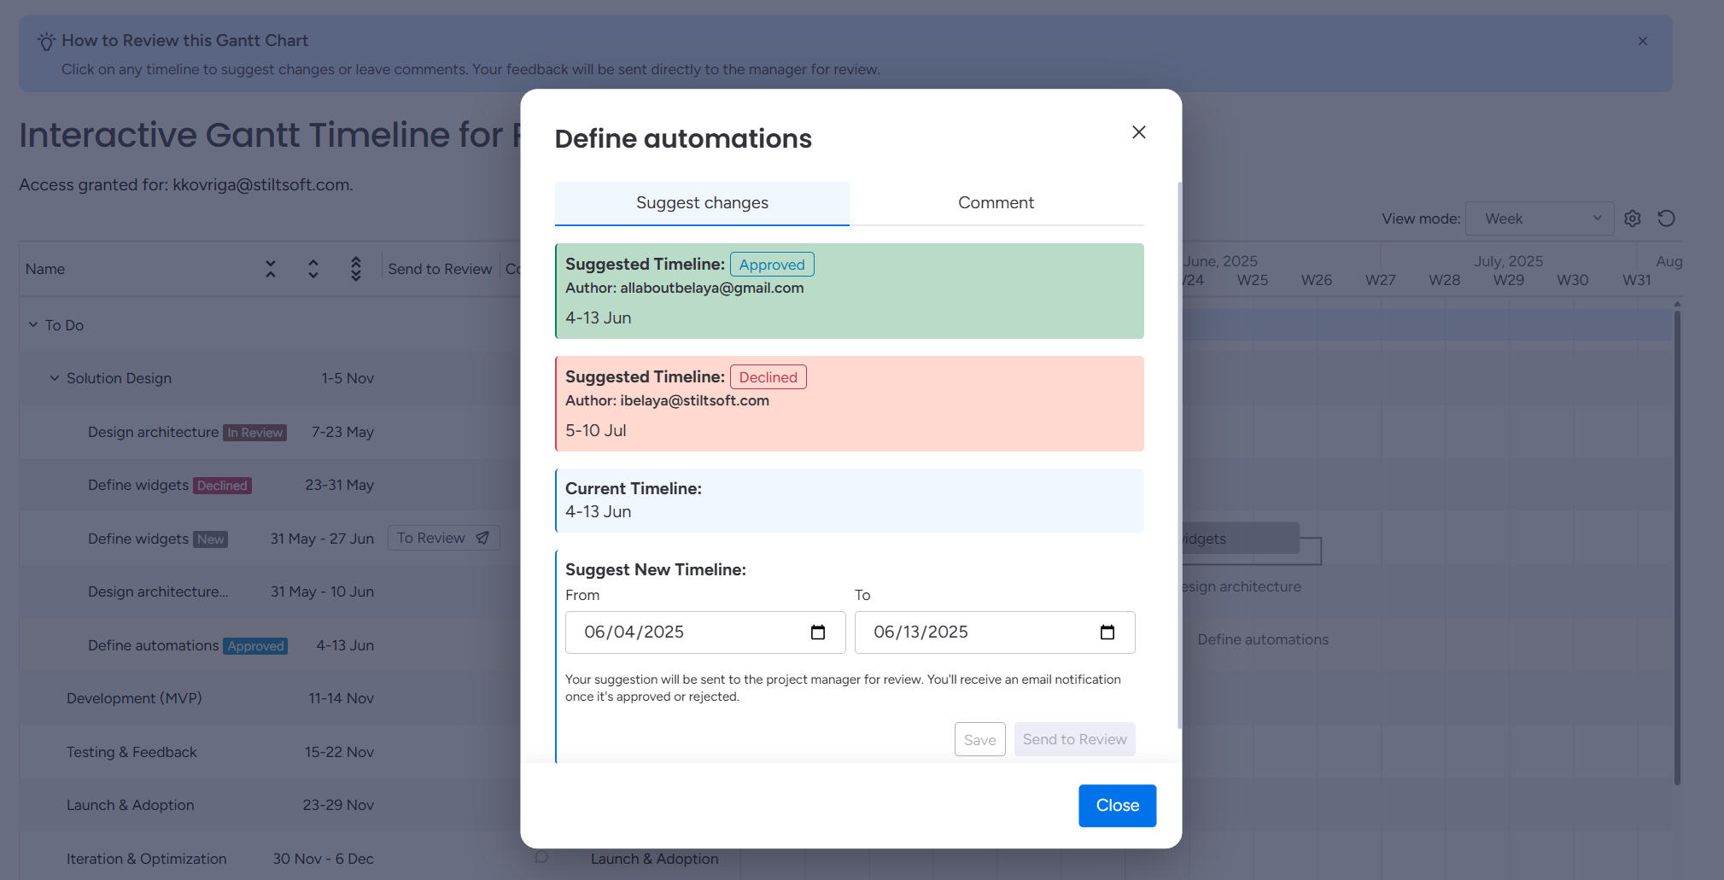Collapse the Solution Design section

[55, 378]
